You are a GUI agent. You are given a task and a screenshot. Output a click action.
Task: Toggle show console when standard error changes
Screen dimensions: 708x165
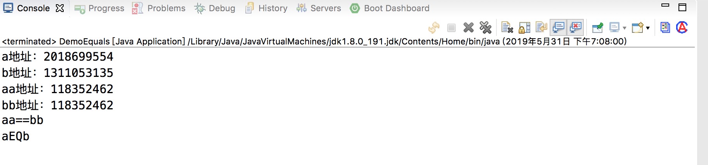pyautogui.click(x=575, y=27)
